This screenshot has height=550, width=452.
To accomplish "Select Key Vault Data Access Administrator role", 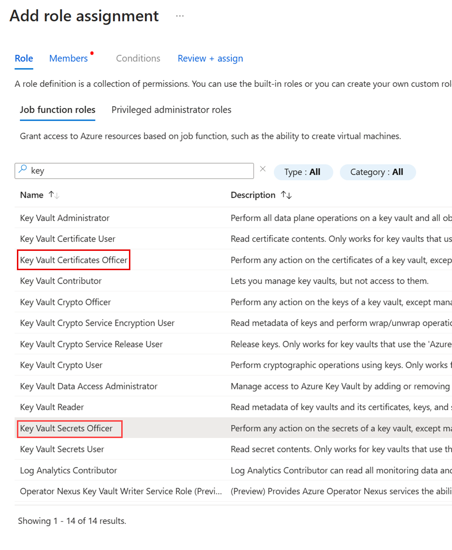I will [88, 386].
